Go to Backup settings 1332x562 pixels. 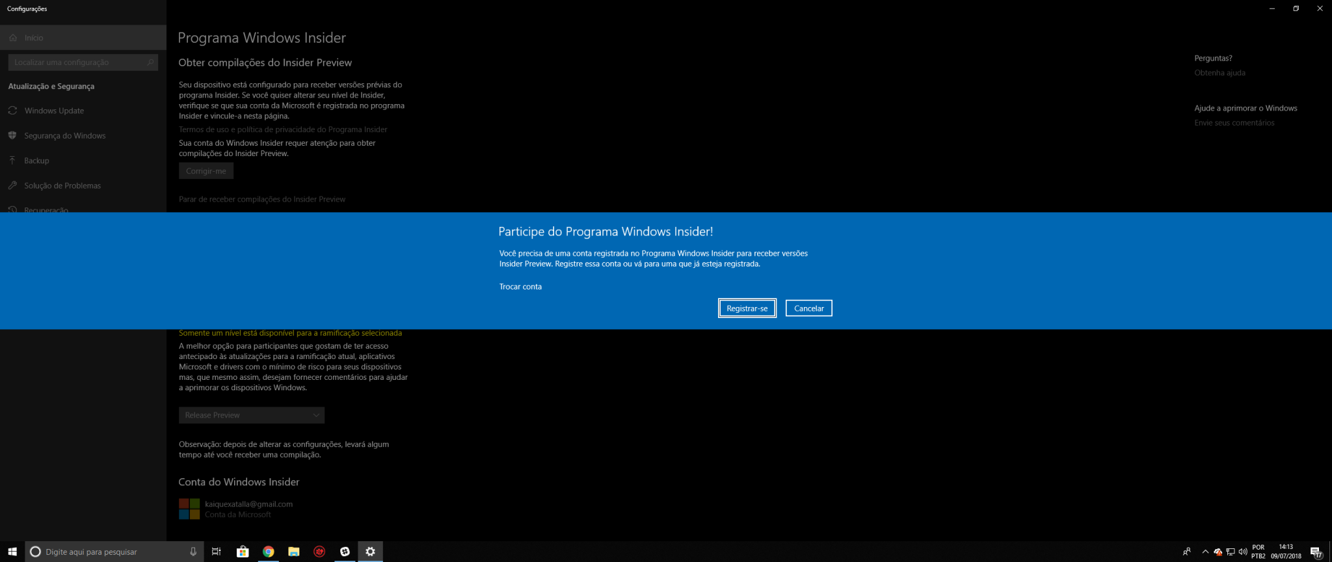(83, 161)
